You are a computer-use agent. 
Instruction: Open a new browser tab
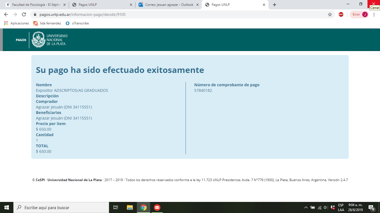(x=275, y=5)
